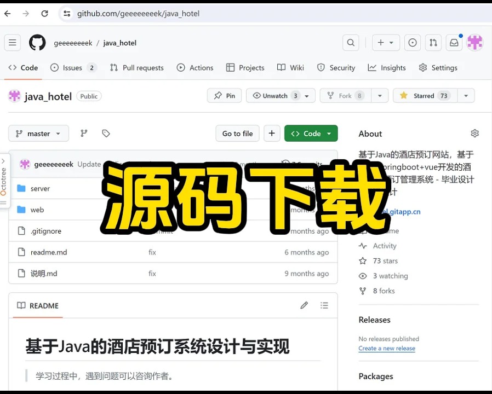Click the issues circle icon in header

[x=413, y=43]
